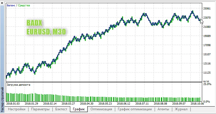Image resolution: width=216 pixels, height=114 pixels.
Task: Open the График оптимизации tab
Action: [x=135, y=109]
